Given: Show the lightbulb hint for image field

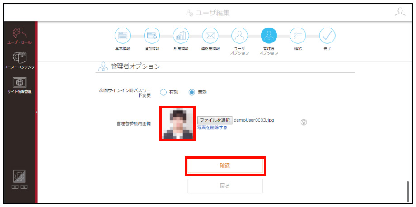Looking at the screenshot, I should tap(304, 122).
